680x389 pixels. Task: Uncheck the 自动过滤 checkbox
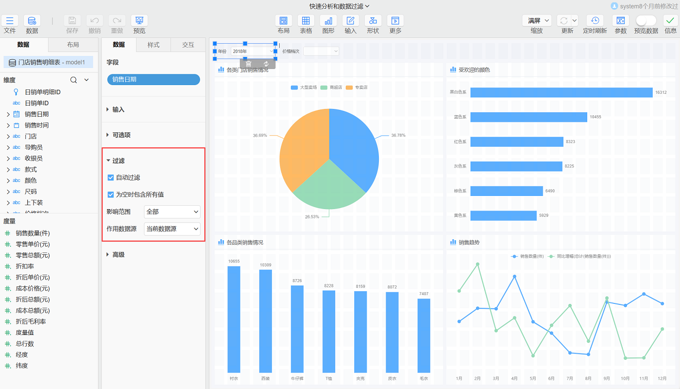coord(111,178)
